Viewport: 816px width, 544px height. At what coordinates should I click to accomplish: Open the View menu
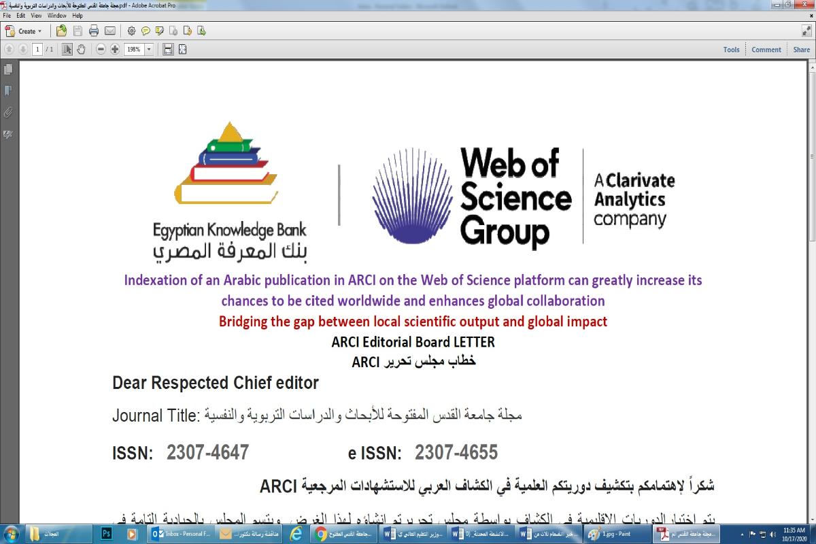pos(36,15)
